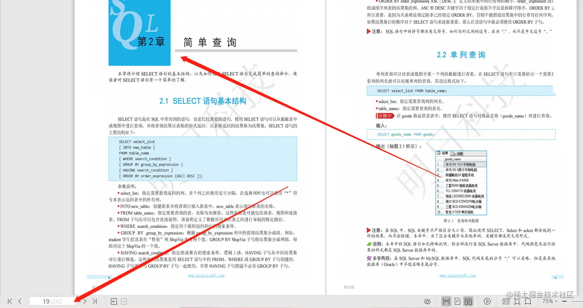
Task: Toggle eye protection mode icon
Action: [427, 301]
